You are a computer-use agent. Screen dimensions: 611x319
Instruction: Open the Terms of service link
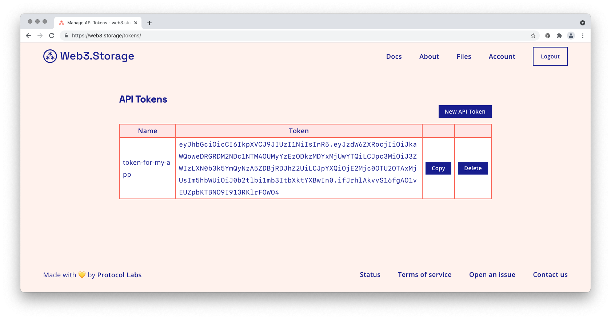pyautogui.click(x=425, y=275)
